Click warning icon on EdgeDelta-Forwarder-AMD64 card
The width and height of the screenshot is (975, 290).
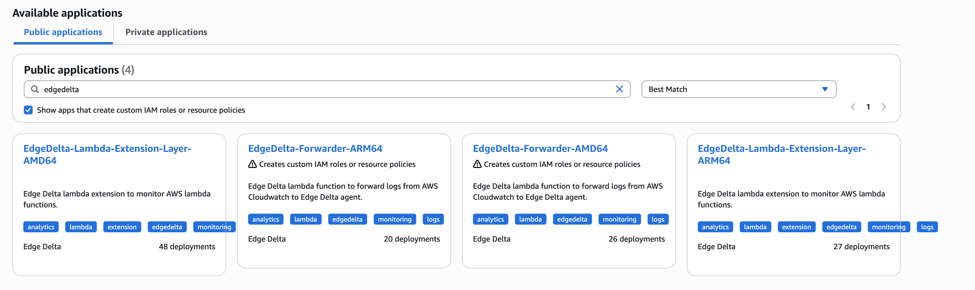(x=477, y=164)
